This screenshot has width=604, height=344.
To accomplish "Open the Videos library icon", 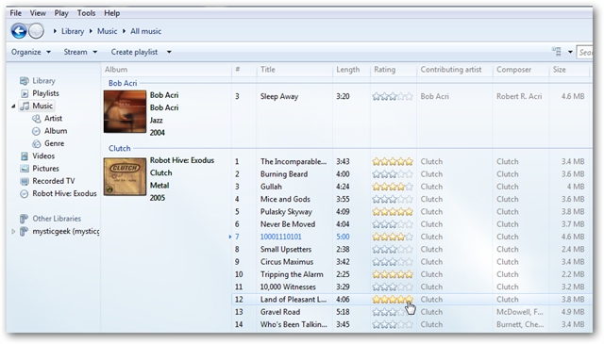I will pyautogui.click(x=25, y=156).
